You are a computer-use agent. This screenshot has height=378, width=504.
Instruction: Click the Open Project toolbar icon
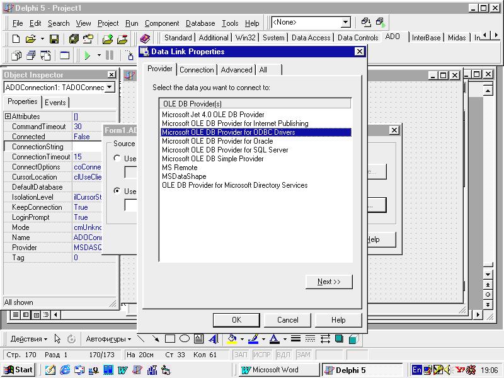[x=88, y=39]
